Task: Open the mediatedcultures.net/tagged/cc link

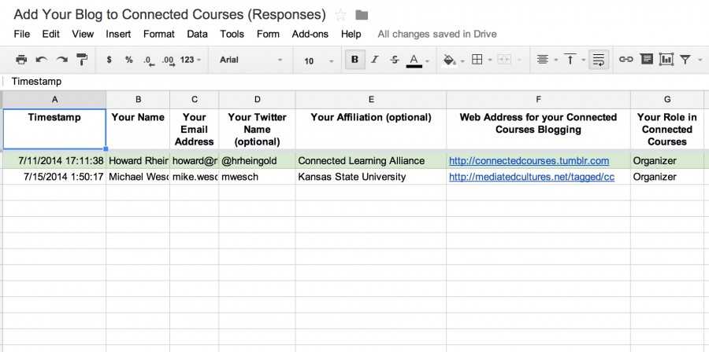Action: tap(531, 177)
